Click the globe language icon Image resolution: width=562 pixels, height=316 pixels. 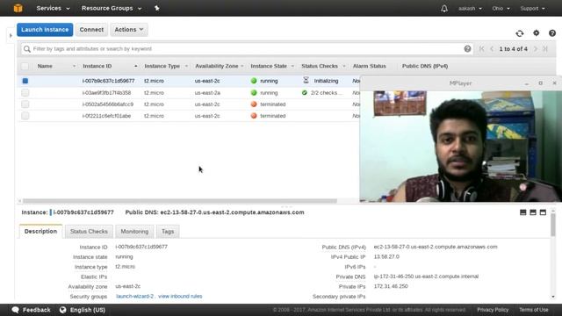click(62, 310)
